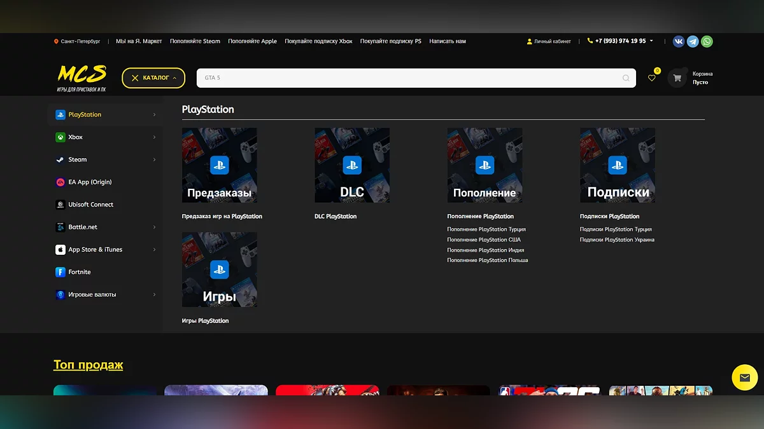Viewport: 764px width, 429px height.
Task: Expand the Battle.net category chevron
Action: [155, 227]
